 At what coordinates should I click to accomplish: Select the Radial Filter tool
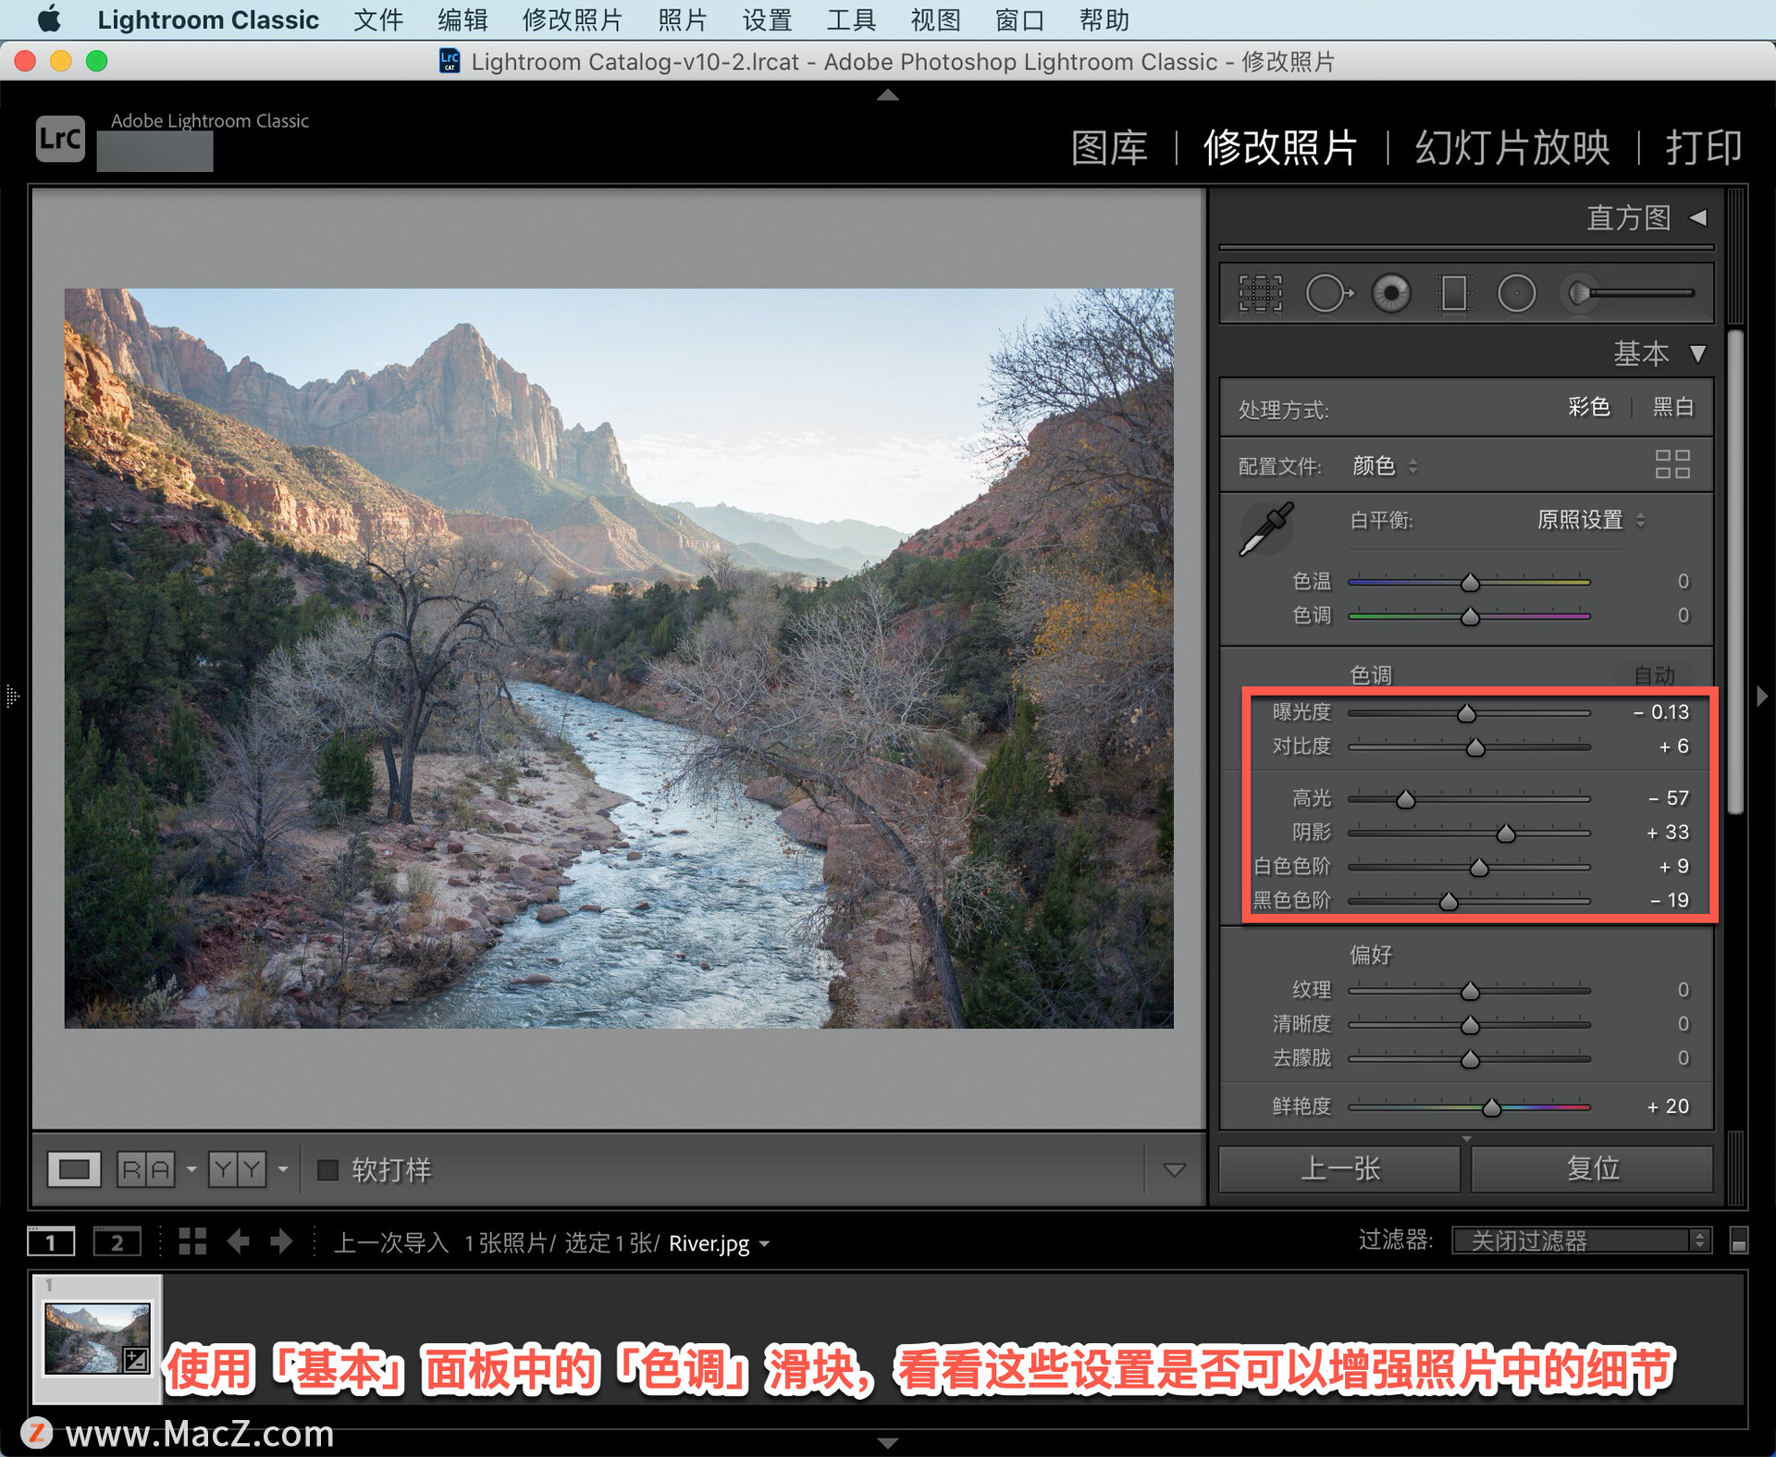coord(1516,294)
